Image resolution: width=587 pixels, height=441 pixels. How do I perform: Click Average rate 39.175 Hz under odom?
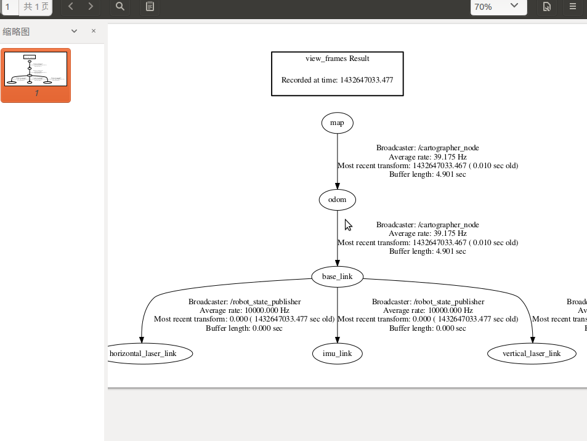[427, 233]
